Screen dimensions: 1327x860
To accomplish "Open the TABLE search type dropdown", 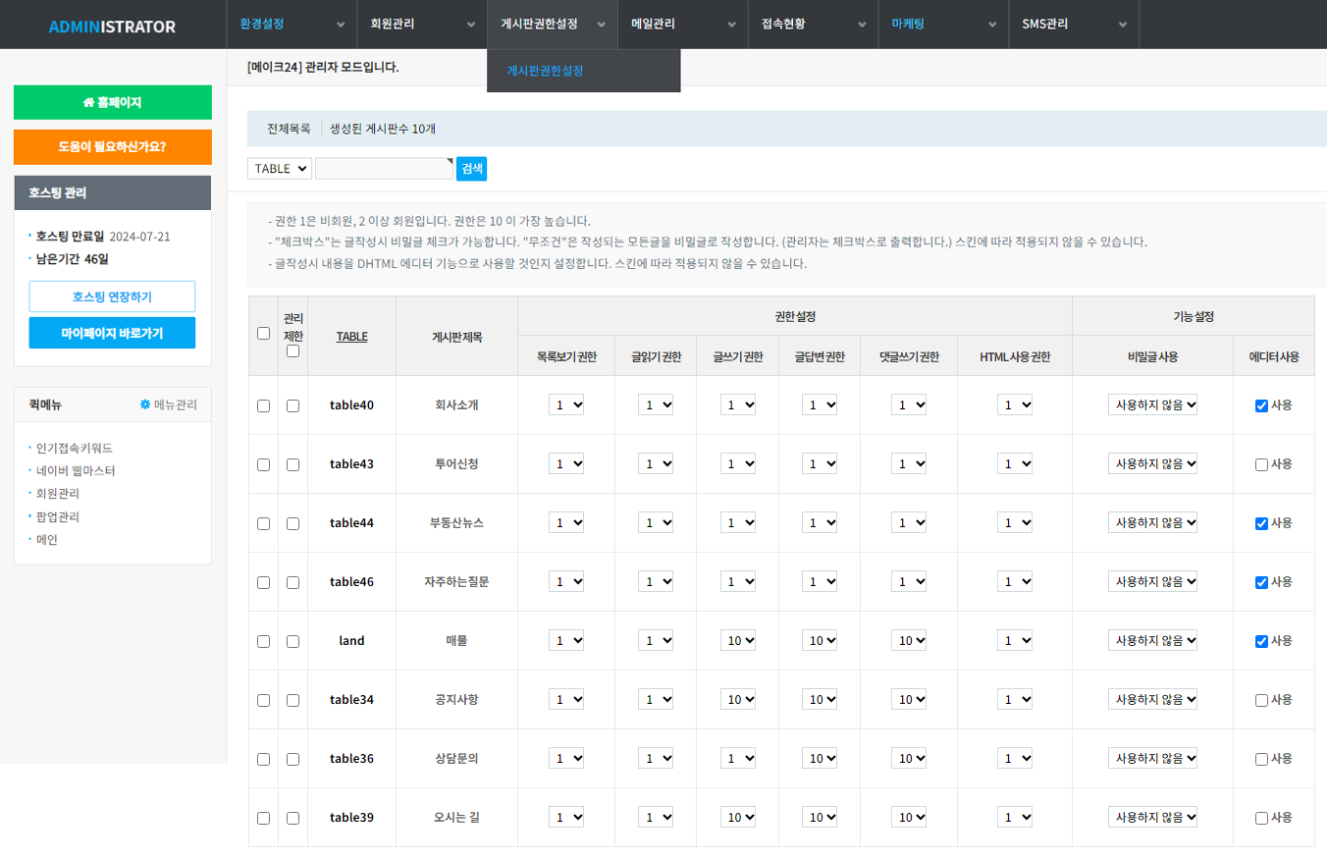I will pos(280,169).
